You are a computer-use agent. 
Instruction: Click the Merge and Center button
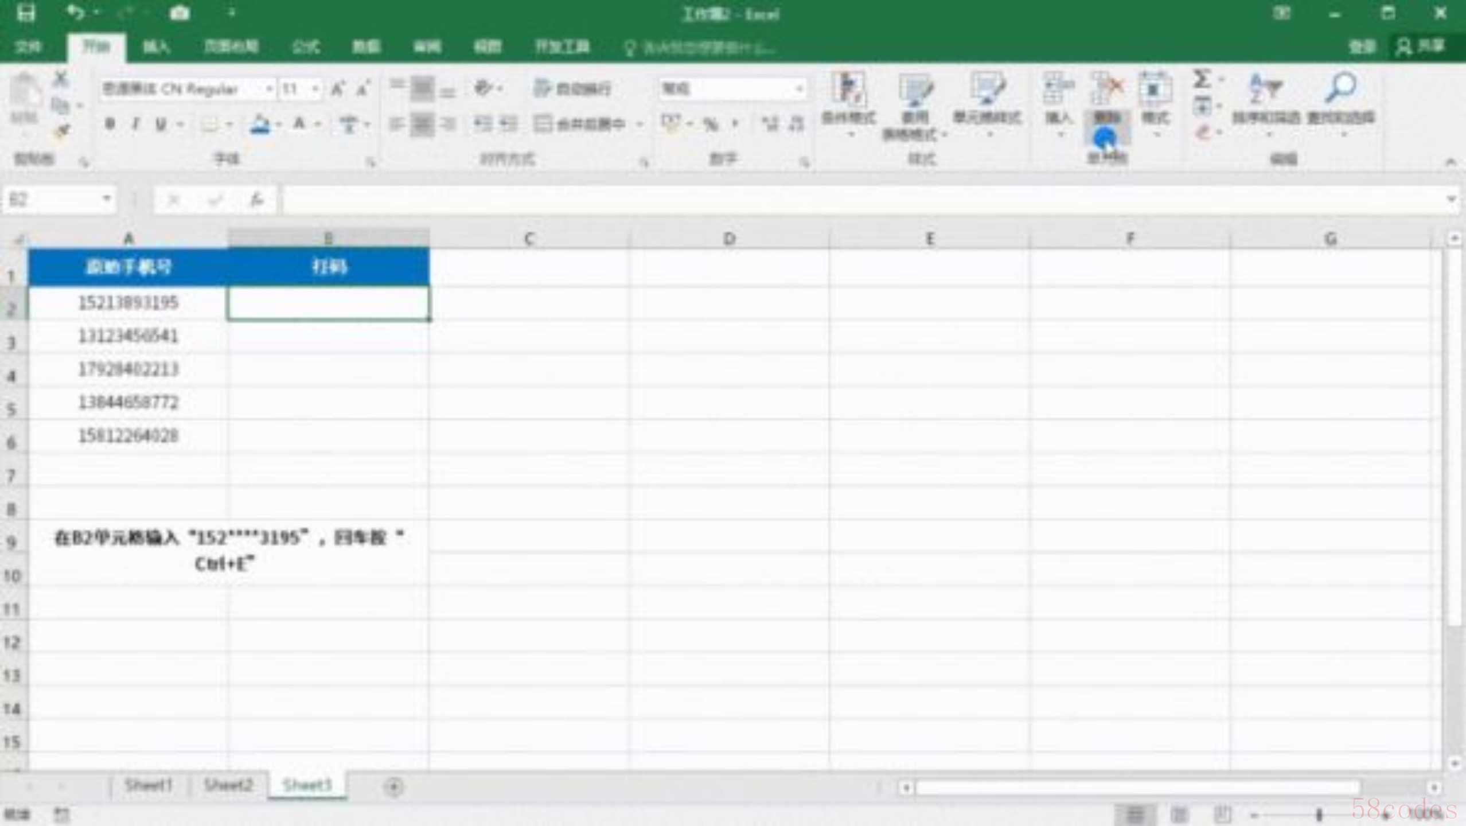(579, 124)
